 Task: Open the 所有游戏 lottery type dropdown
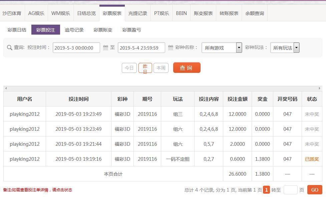(222, 48)
